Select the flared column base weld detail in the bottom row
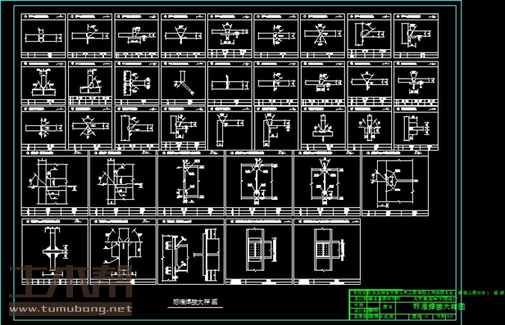The width and height of the screenshot is (505, 325). [123, 251]
